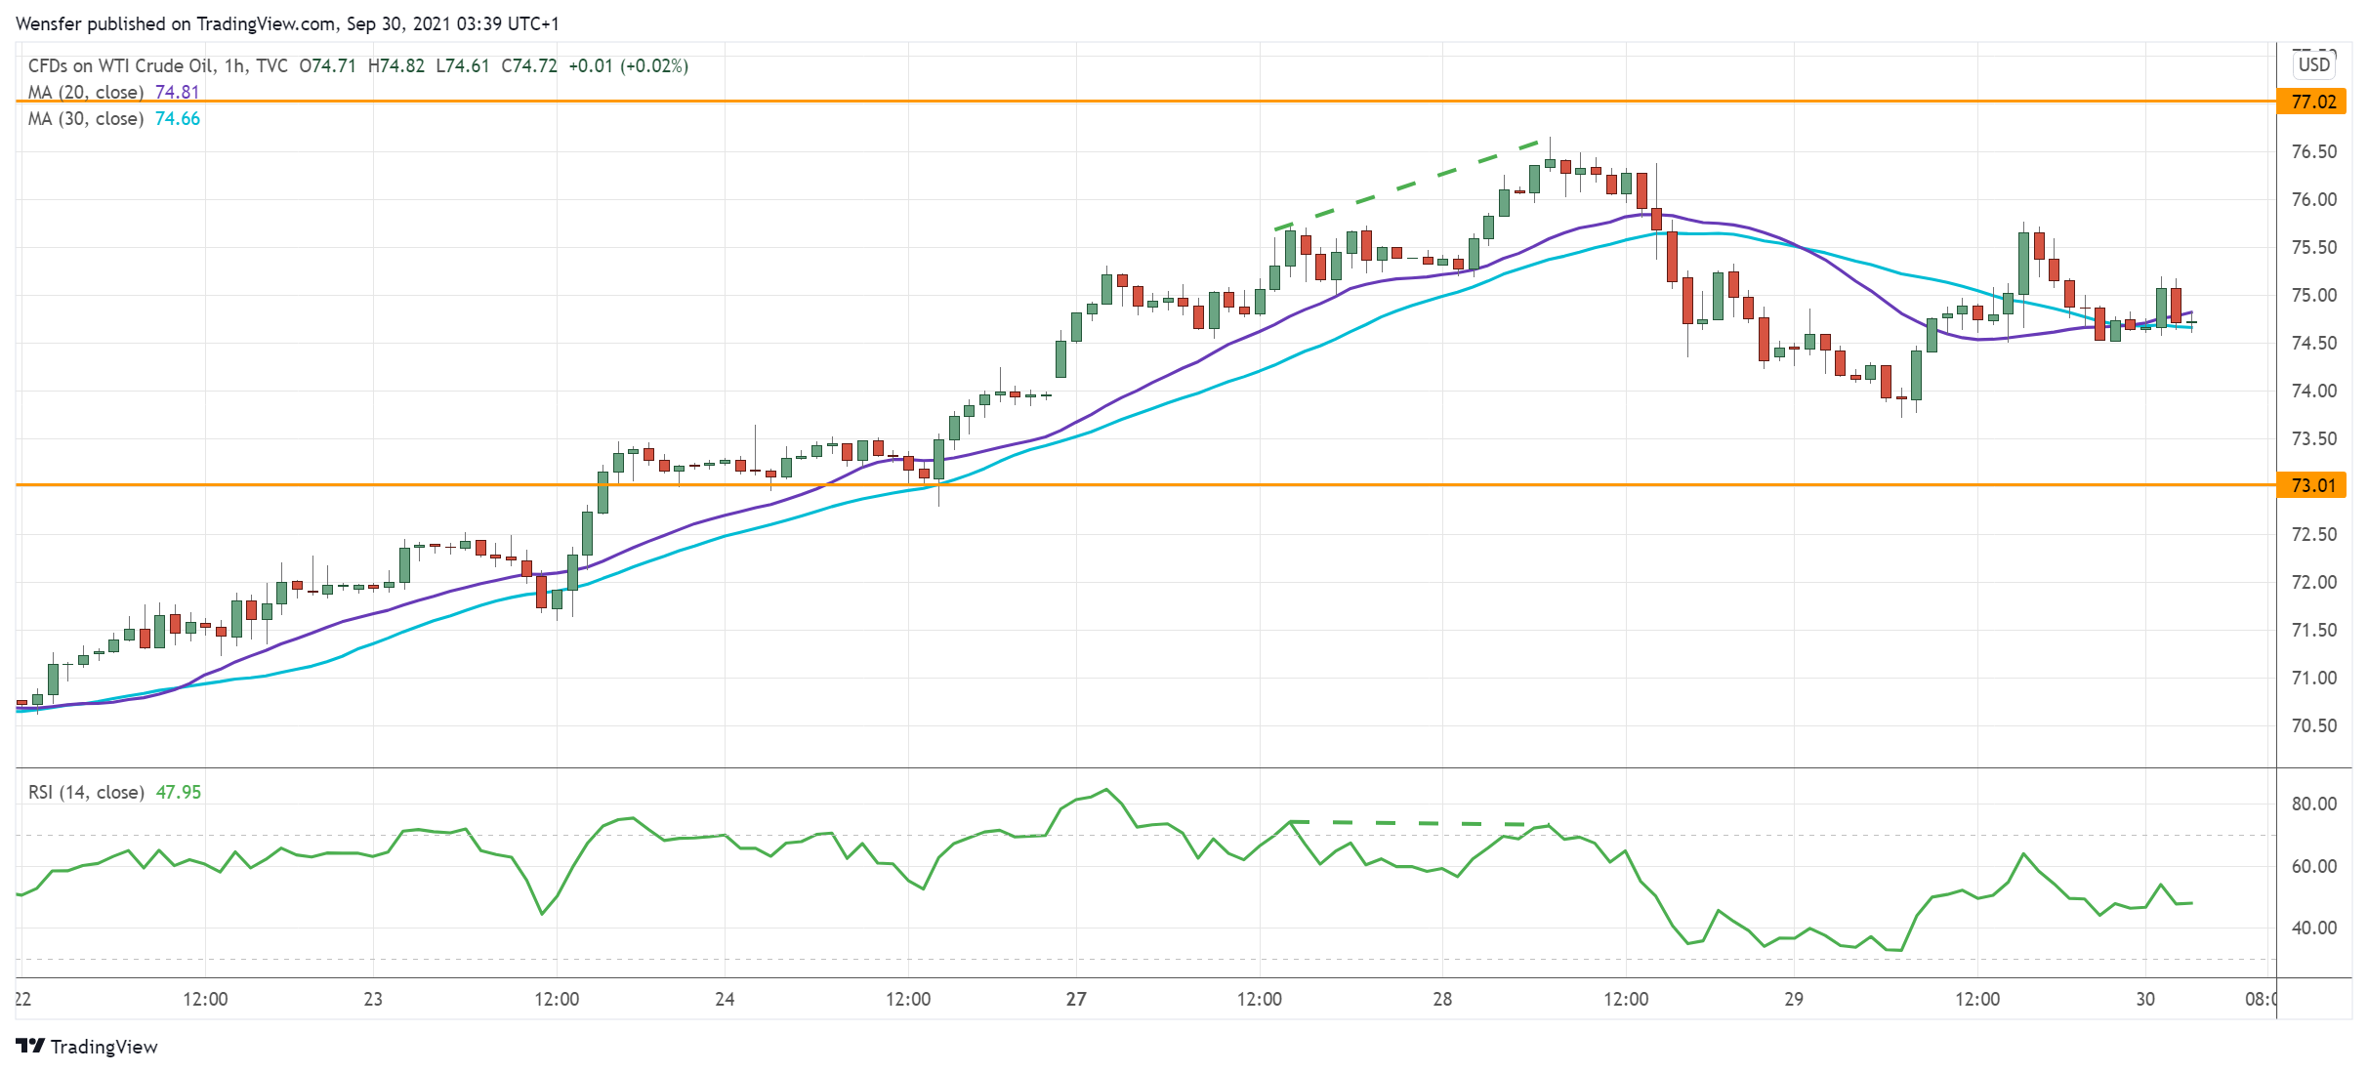Click the RSI (14, close) legend

click(86, 792)
